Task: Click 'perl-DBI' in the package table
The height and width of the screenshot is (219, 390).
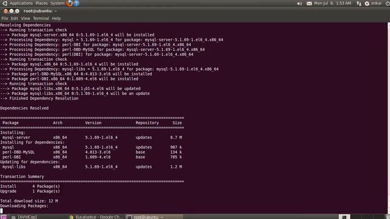Action: click(12, 157)
